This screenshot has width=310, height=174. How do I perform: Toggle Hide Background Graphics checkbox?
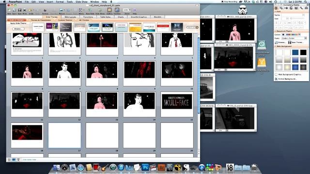(276, 74)
